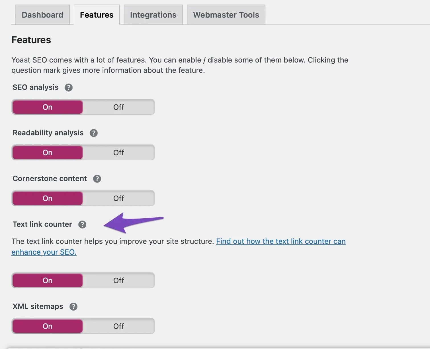
Task: Turn off Cornerstone content
Action: coord(118,198)
